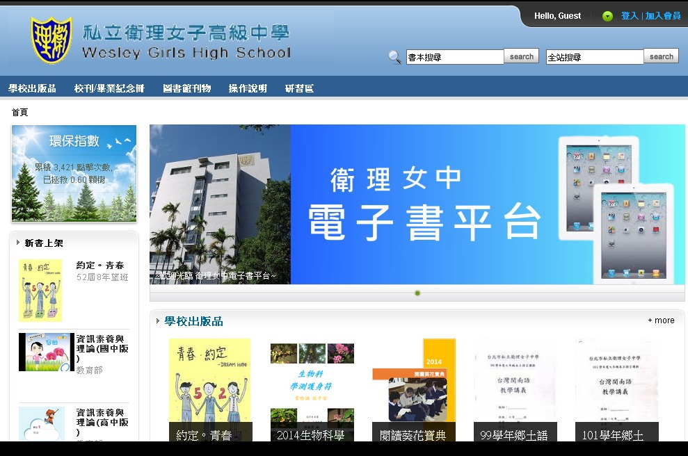Click the 52屆8年望班 author text
The image size is (688, 456).
[x=102, y=277]
